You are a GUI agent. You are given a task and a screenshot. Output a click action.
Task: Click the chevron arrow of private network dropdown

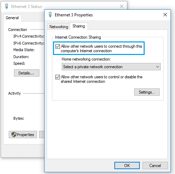coord(158,67)
